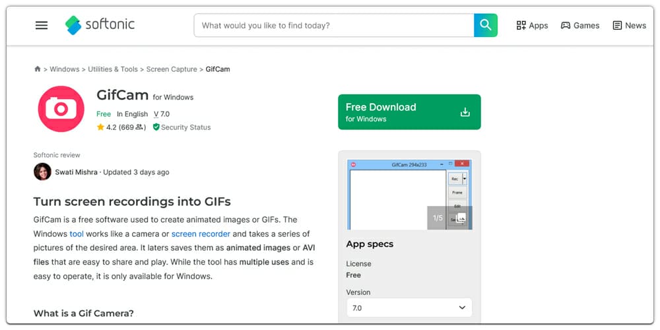Open the Games menu

[580, 26]
